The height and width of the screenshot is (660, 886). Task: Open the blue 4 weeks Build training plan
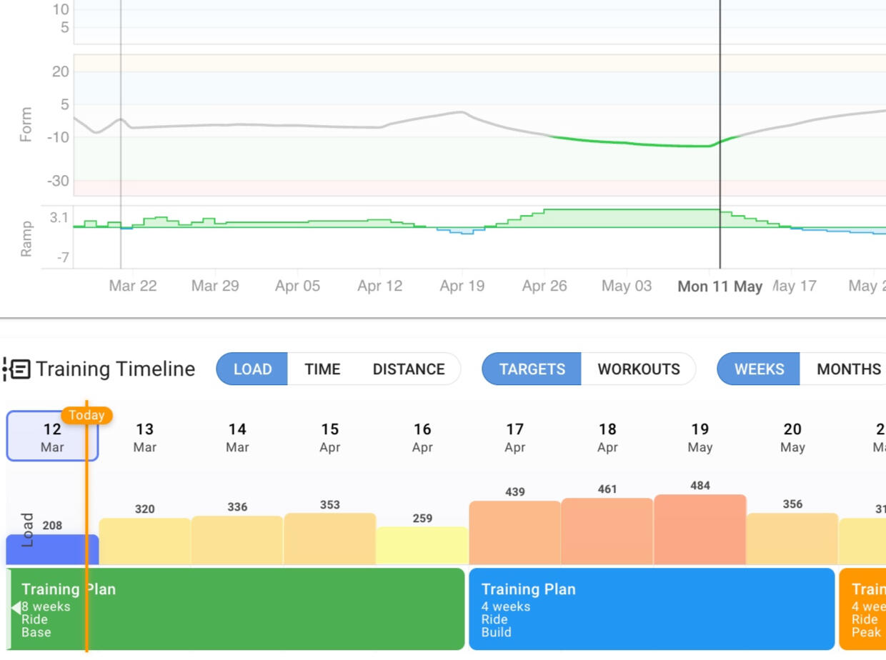click(x=651, y=609)
